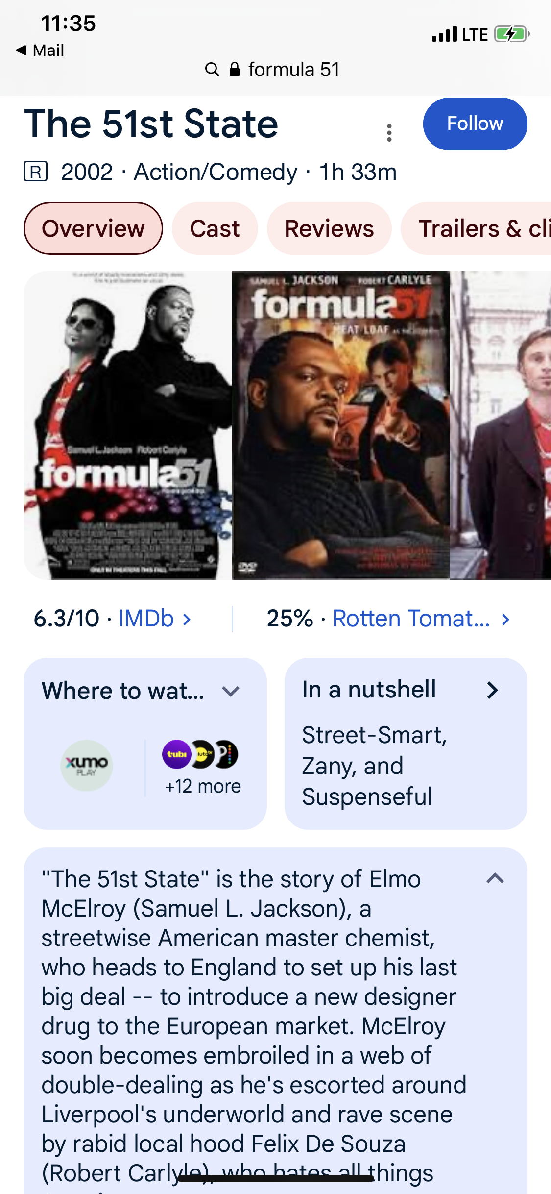Switch to the Cast tab
Viewport: 551px width, 1194px height.
[x=215, y=229]
